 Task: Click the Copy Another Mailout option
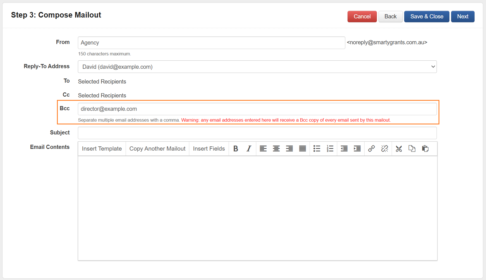tap(157, 149)
